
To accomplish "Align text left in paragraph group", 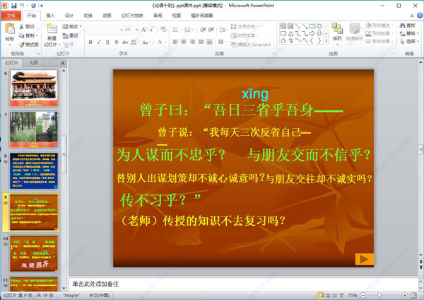I will [175, 42].
